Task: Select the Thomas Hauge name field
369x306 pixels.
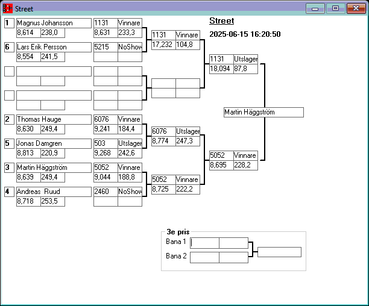Action: point(54,119)
